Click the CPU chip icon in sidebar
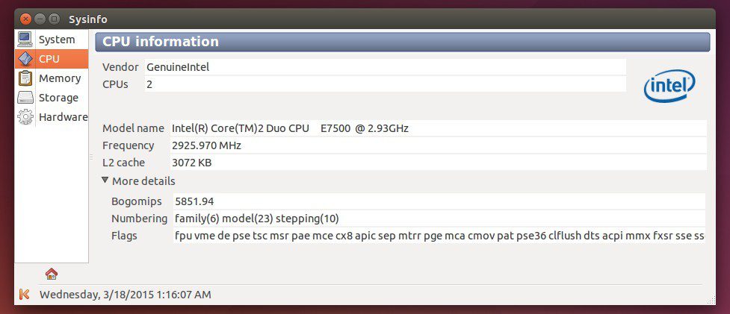The width and height of the screenshot is (730, 314). click(x=25, y=59)
